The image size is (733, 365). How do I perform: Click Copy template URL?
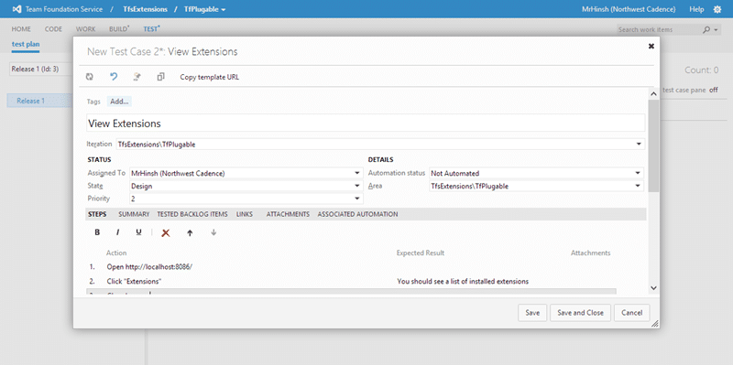coord(210,77)
